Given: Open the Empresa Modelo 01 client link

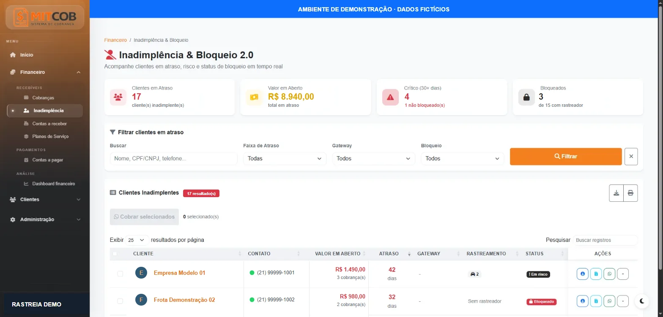Looking at the screenshot, I should (x=179, y=273).
